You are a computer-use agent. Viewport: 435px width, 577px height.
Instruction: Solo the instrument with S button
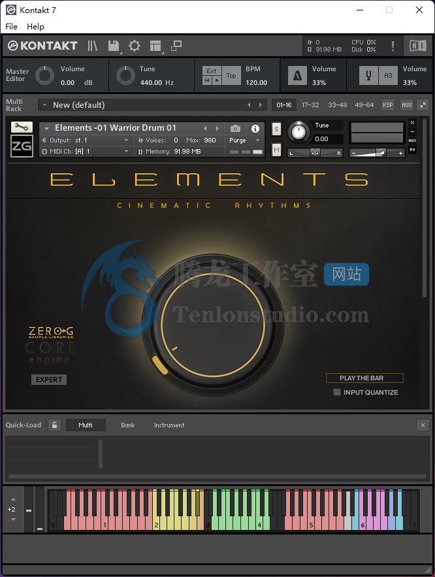276,129
